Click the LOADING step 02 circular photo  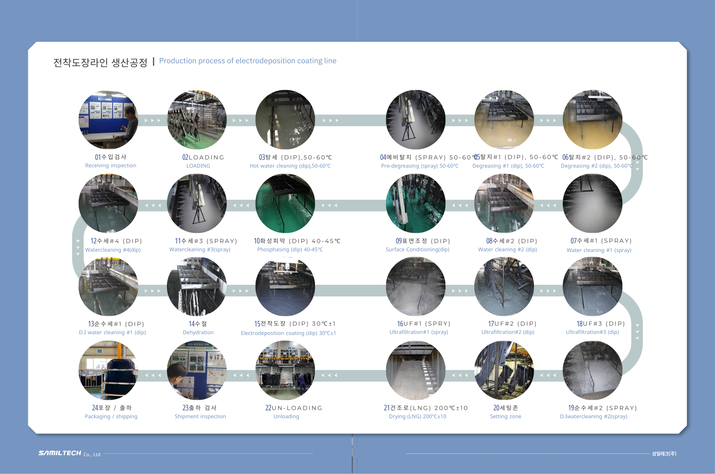[x=197, y=120]
